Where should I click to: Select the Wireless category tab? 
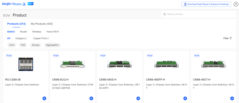37,32
